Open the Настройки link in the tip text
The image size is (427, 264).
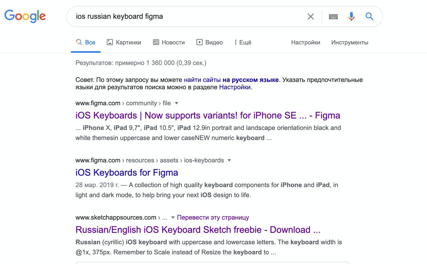(235, 87)
